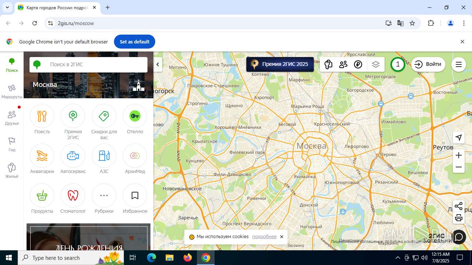Open the Chrome extensions menu
472x265 pixels.
pyautogui.click(x=431, y=23)
